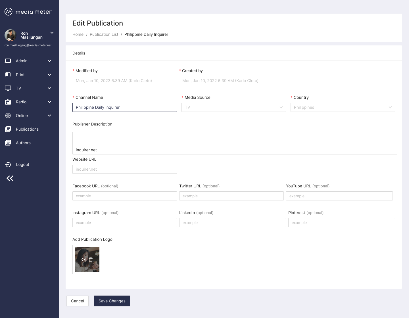Click the Cancel button

click(78, 301)
